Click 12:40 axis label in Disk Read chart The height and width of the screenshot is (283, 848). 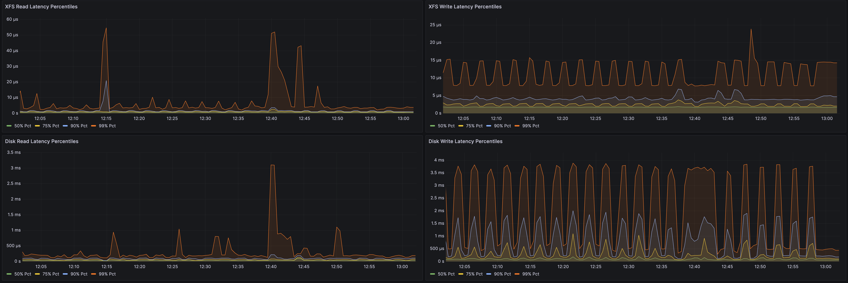pos(271,267)
